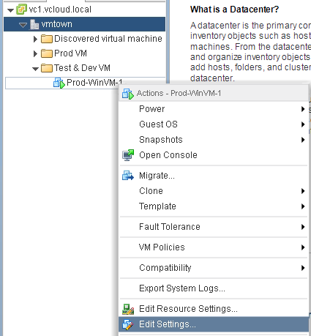Click the Open Console monitor icon
311x336 pixels.
pyautogui.click(x=128, y=155)
